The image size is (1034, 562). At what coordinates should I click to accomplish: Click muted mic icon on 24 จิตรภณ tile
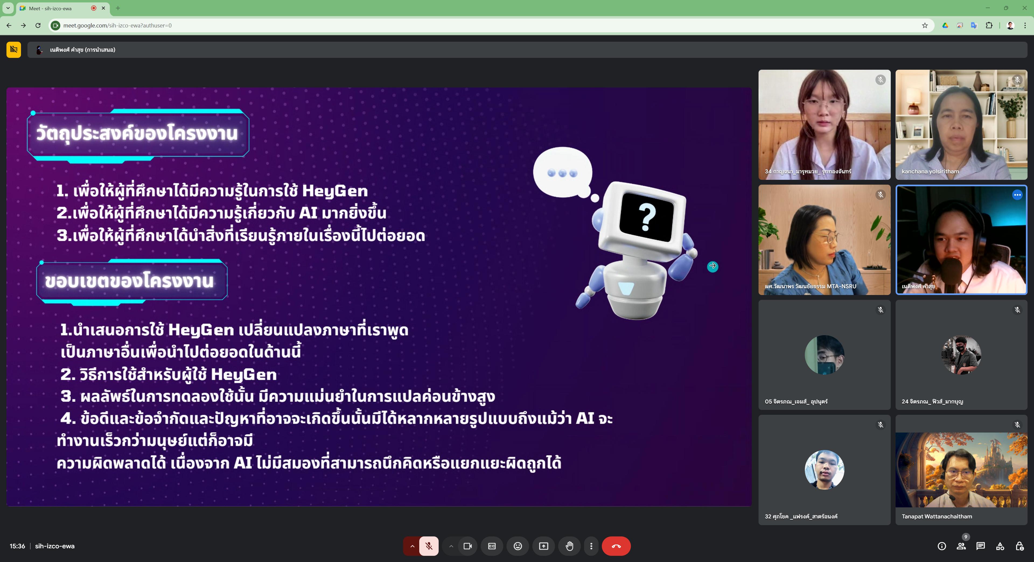[x=1017, y=310]
